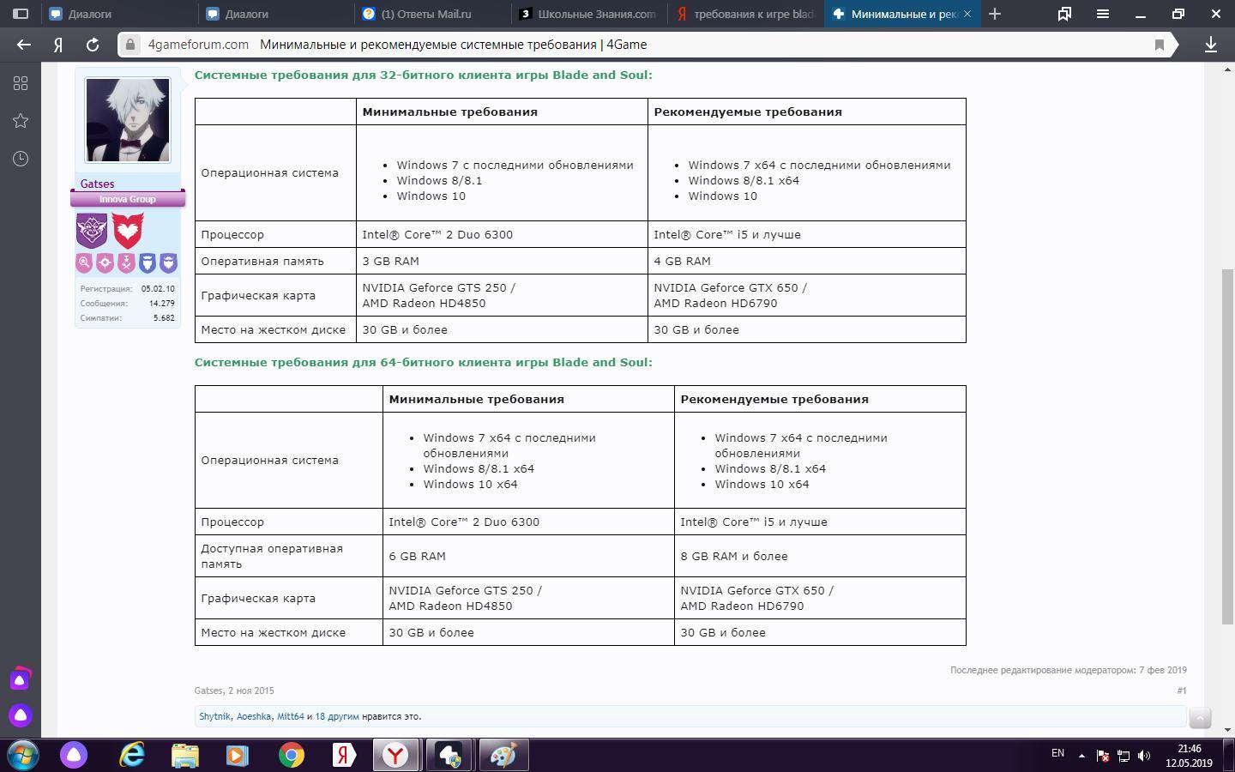Viewport: 1235px width, 772px height.
Task: Switch to the first Диалоги tab
Action: click(x=120, y=14)
